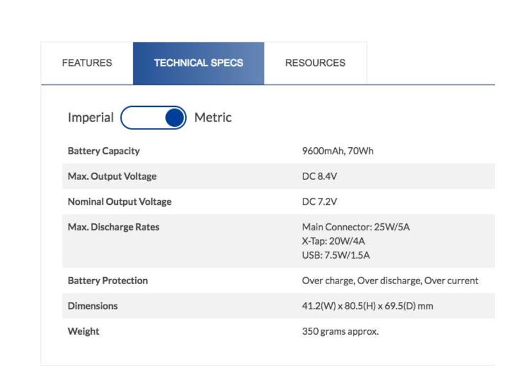Viewport: 513px width, 384px height.
Task: Select the 9600mAh, 70Wh capacity value
Action: pyautogui.click(x=337, y=151)
